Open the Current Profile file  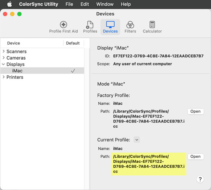coord(195,156)
